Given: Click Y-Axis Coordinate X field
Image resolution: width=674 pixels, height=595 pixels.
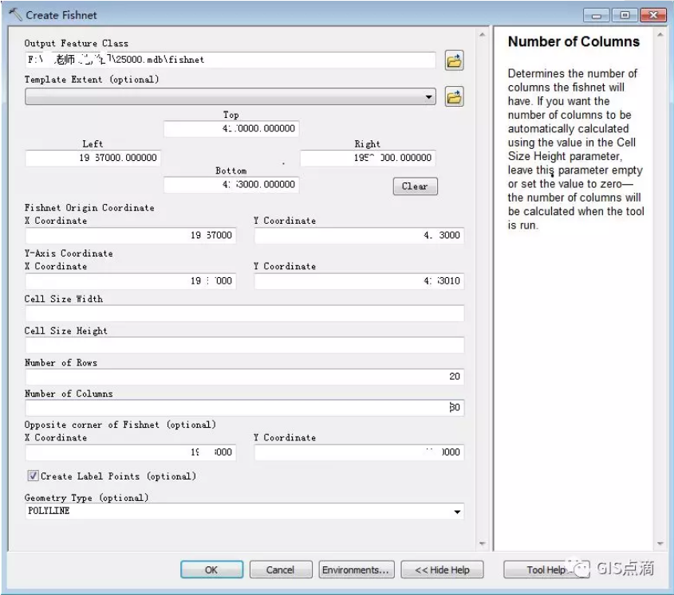Looking at the screenshot, I should click(x=131, y=280).
